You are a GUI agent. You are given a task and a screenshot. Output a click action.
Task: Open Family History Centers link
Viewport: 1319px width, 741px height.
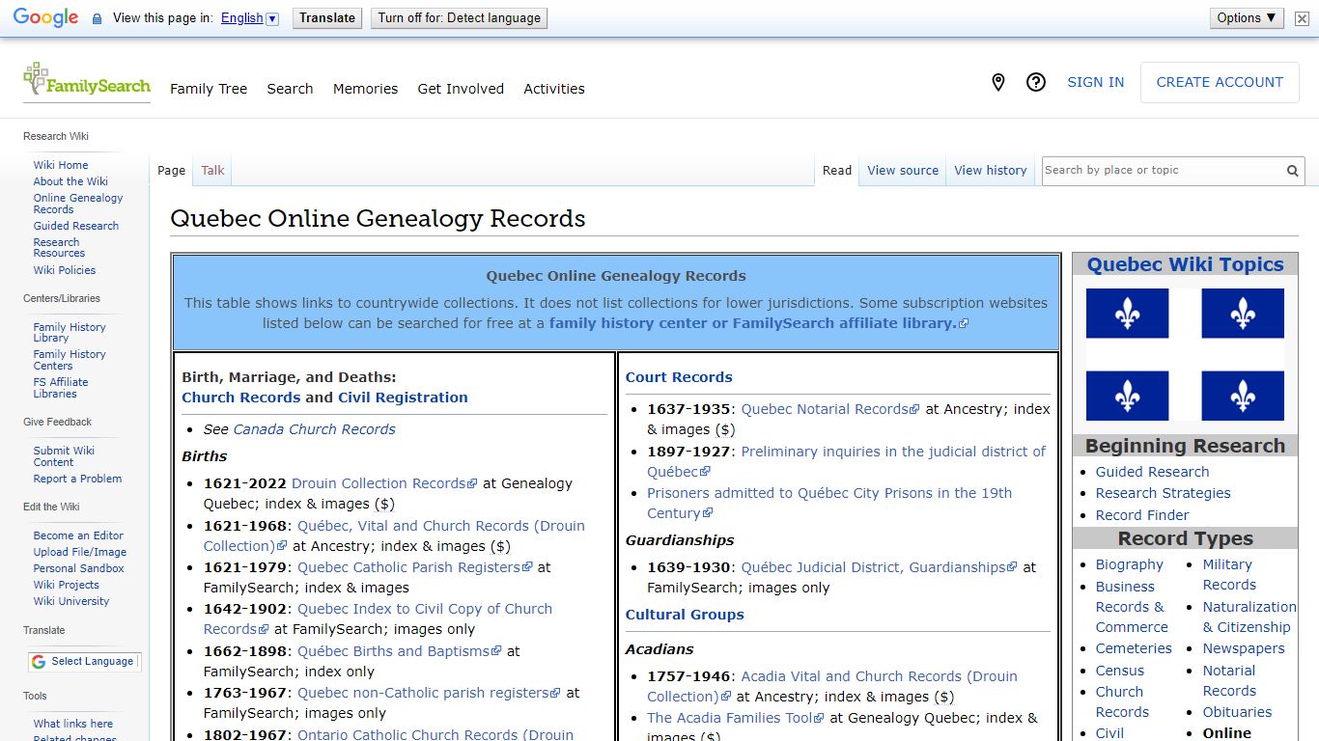click(x=70, y=360)
